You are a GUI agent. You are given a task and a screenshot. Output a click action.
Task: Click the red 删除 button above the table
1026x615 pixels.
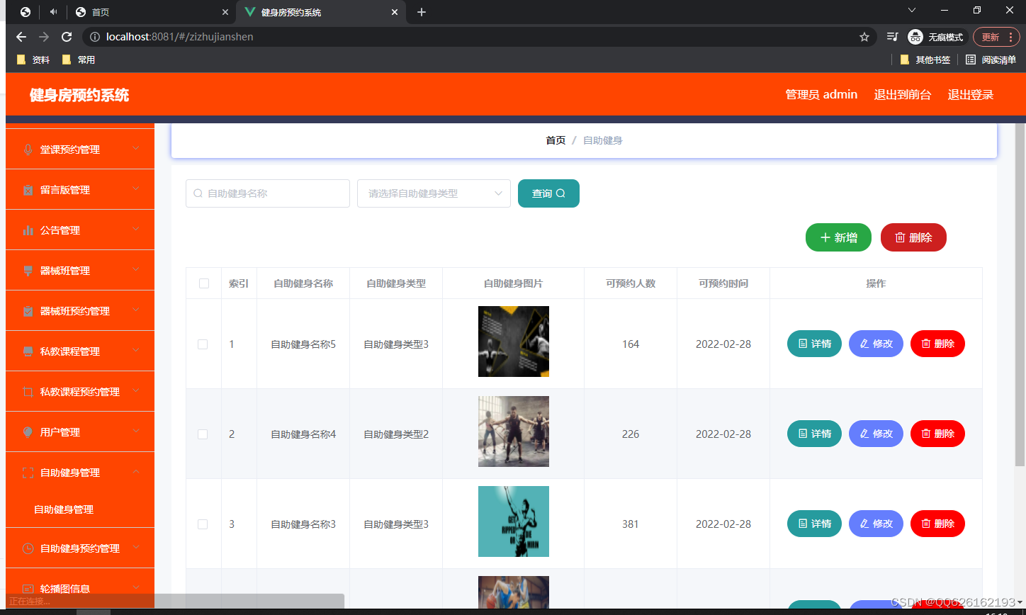(913, 237)
